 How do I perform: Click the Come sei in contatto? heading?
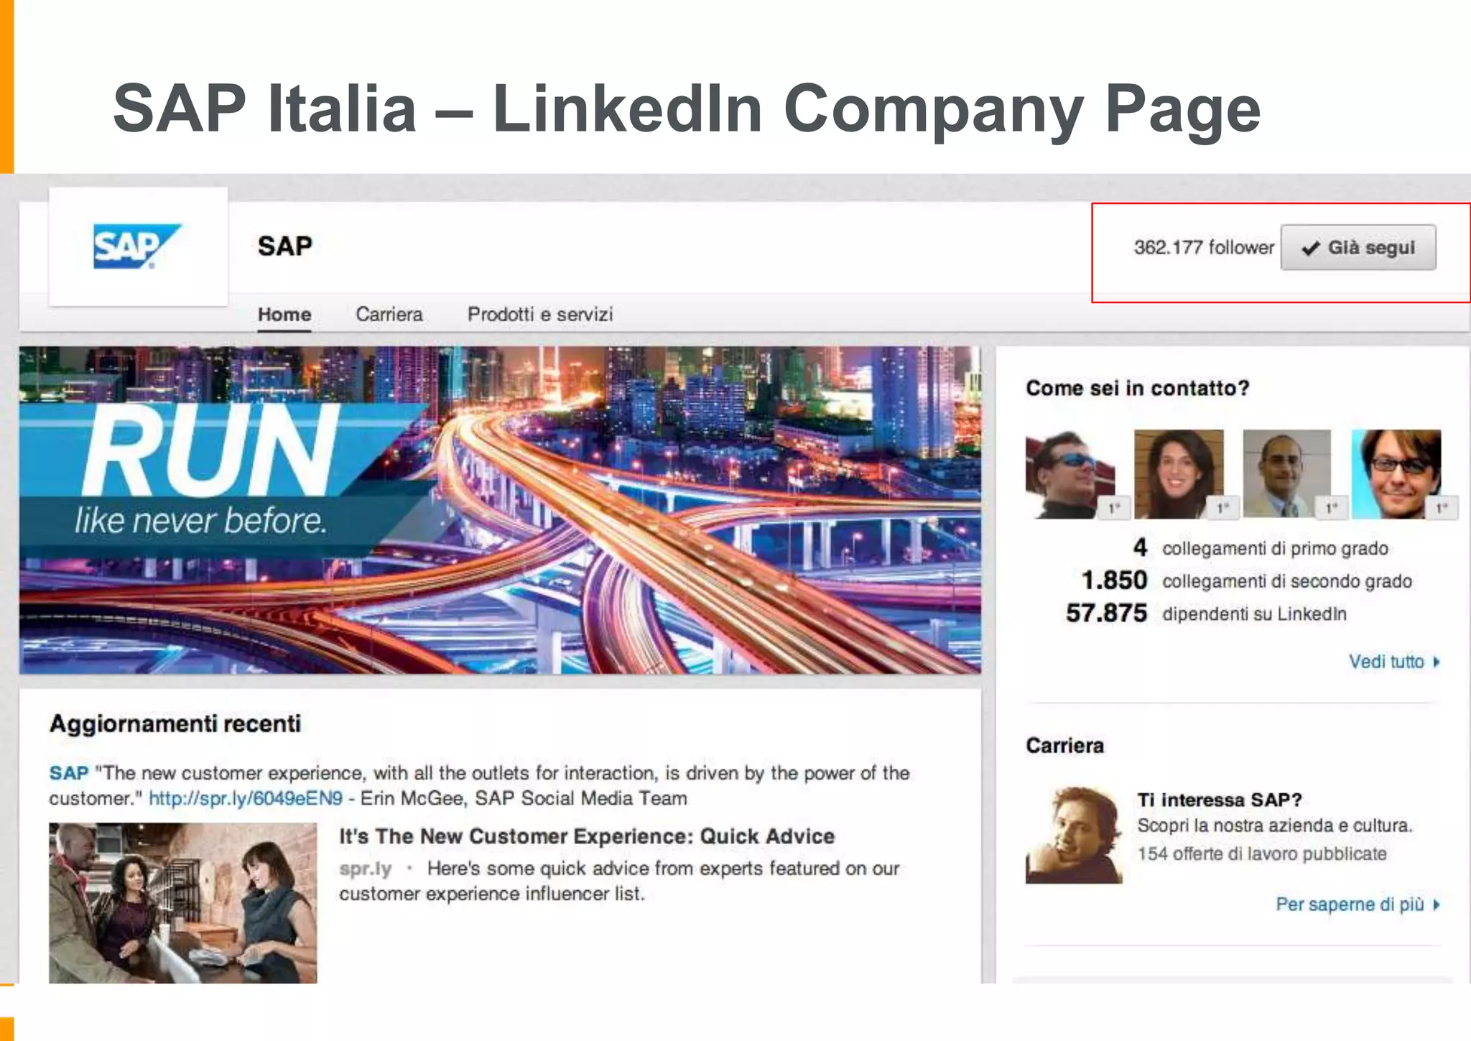[1138, 388]
